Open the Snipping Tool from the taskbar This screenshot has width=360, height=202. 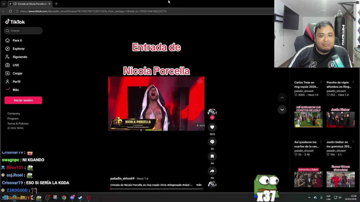(55, 198)
